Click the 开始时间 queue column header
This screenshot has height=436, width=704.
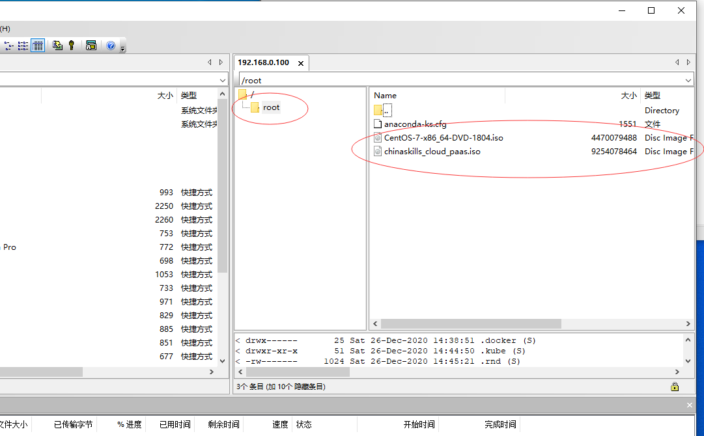[x=419, y=424]
